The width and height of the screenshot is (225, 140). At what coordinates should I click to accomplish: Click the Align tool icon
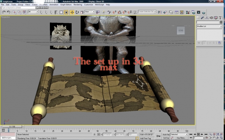(x=165, y=12)
